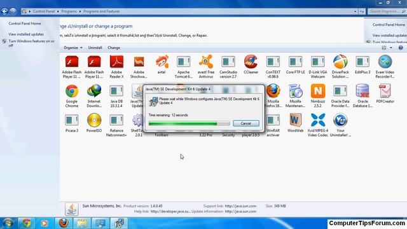Focus the Search Programs field
Viewport: 407px width, 229px height.
387,11
